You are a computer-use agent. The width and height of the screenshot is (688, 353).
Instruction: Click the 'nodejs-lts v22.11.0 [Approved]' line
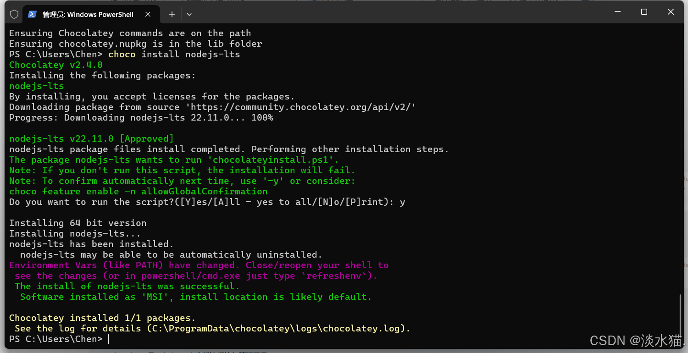point(92,139)
